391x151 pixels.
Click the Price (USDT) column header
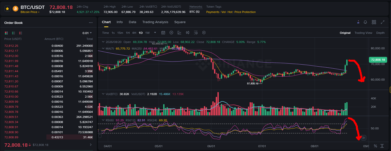[x=13, y=39]
